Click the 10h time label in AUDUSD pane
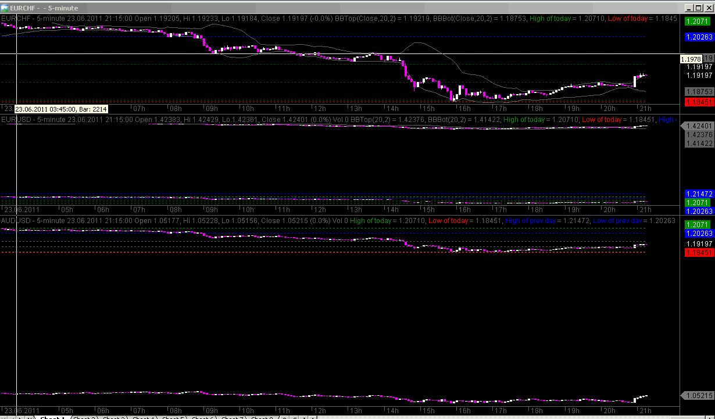Viewport: 715px width, 419px height. tap(248, 410)
